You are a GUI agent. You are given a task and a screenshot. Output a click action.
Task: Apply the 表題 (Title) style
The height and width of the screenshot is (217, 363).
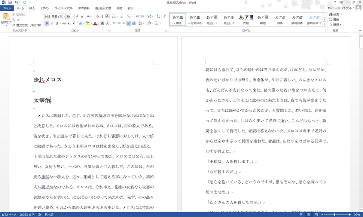[246, 20]
